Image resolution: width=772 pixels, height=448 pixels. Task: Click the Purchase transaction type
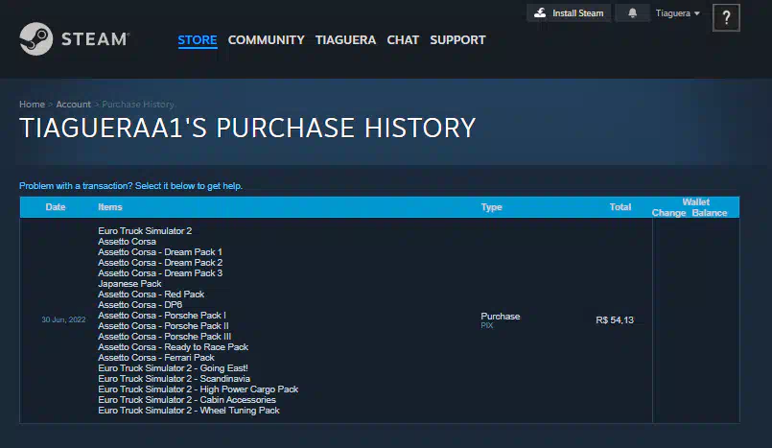[x=501, y=317]
